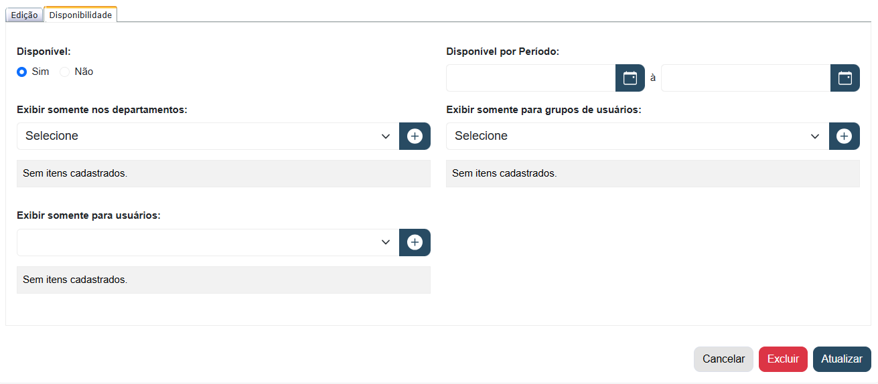Click the Cancelar button

point(723,359)
